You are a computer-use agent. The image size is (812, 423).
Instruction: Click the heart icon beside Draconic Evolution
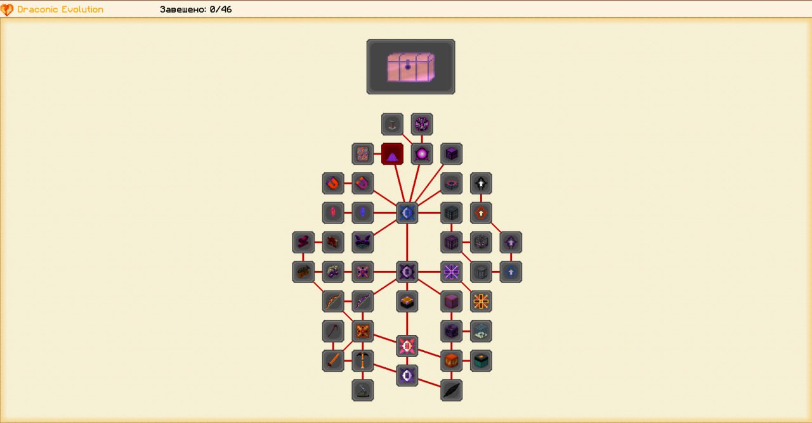point(8,9)
